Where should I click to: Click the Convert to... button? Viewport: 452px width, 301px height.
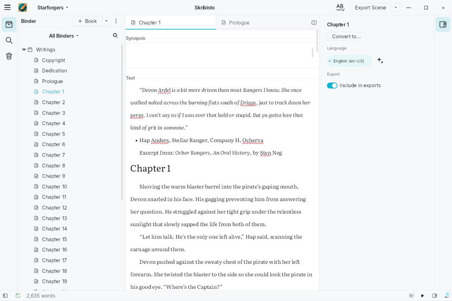(346, 36)
